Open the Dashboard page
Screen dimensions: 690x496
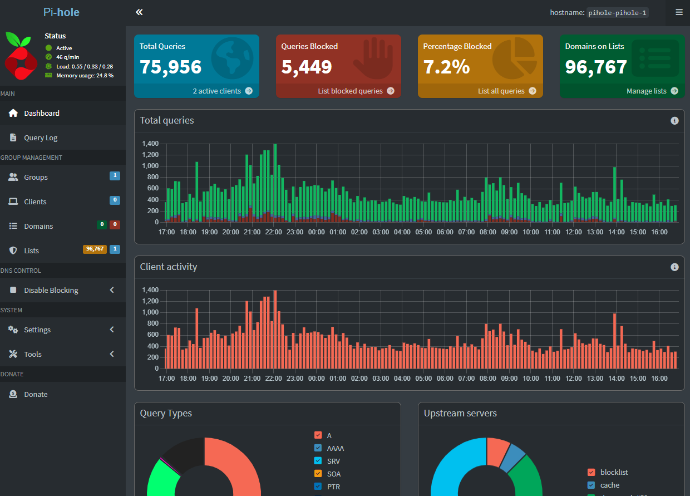tap(63, 113)
